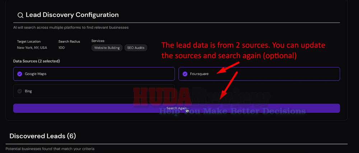This screenshot has height=153, width=359.
Task: Click the Search Again button
Action: pyautogui.click(x=177, y=108)
